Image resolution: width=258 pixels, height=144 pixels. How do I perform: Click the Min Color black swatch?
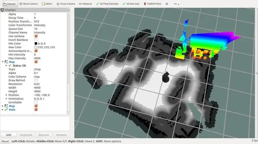(x=36, y=43)
